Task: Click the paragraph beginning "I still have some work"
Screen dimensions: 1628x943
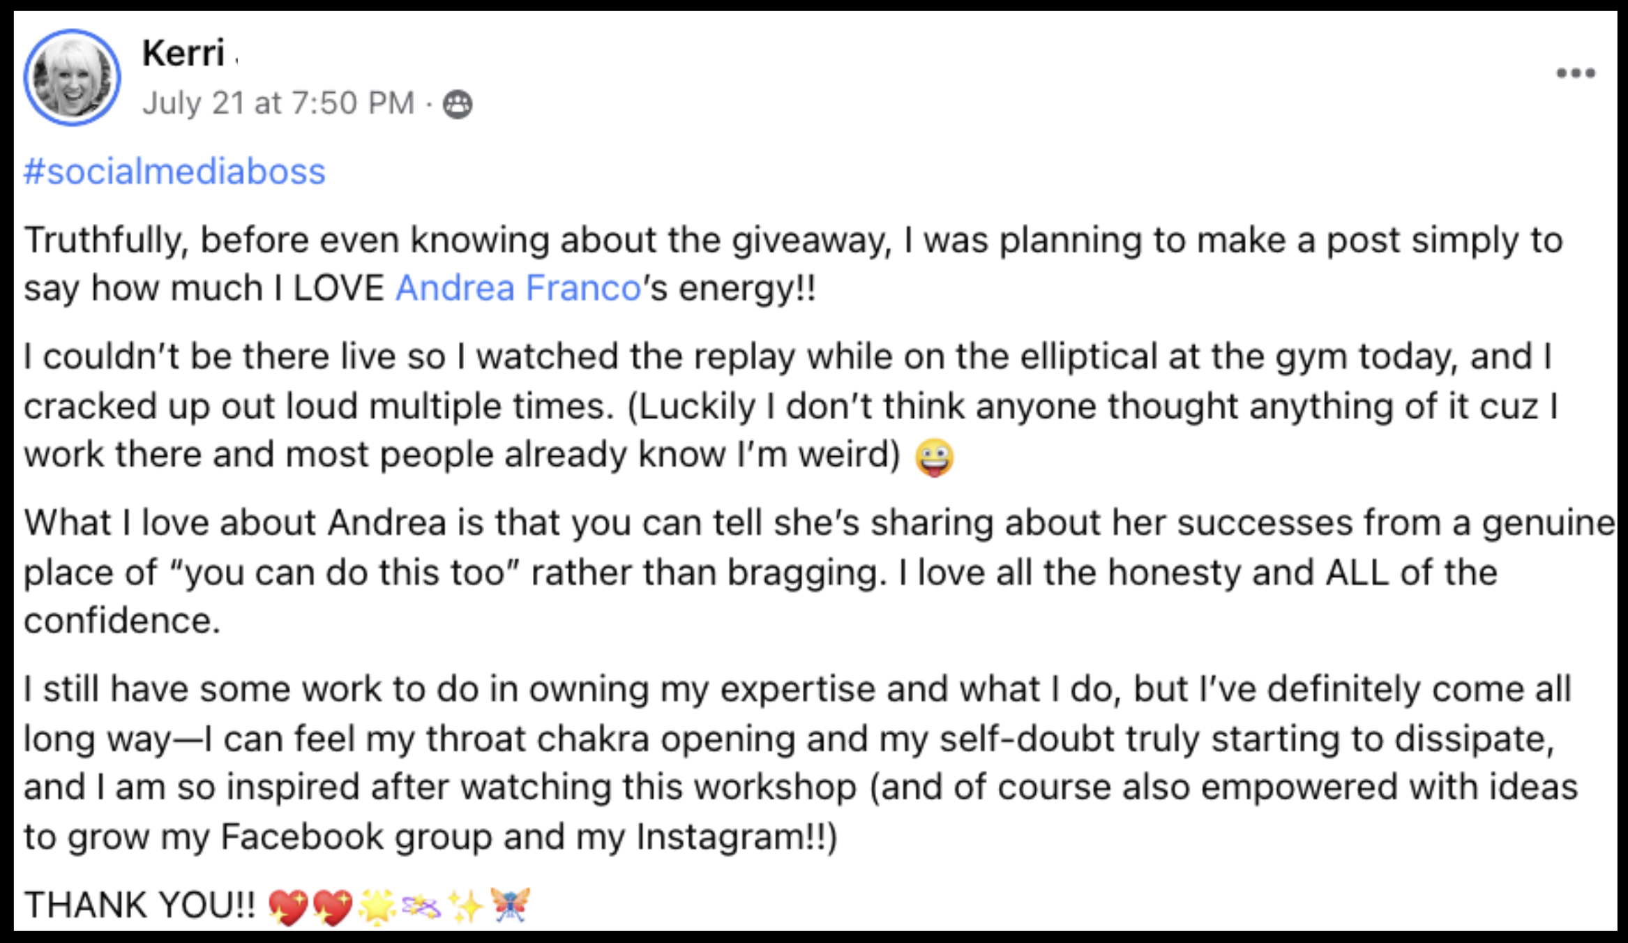Action: pos(801,763)
